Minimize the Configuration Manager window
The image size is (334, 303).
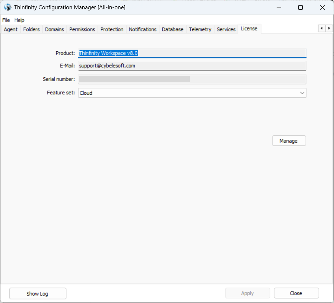279,7
